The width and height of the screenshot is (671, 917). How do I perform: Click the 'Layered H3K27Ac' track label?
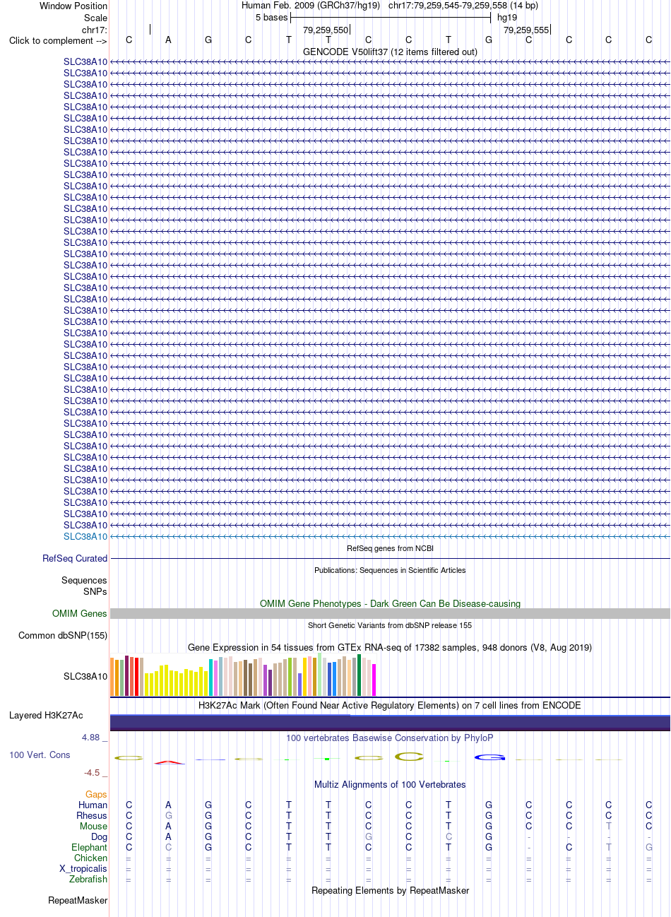point(46,715)
